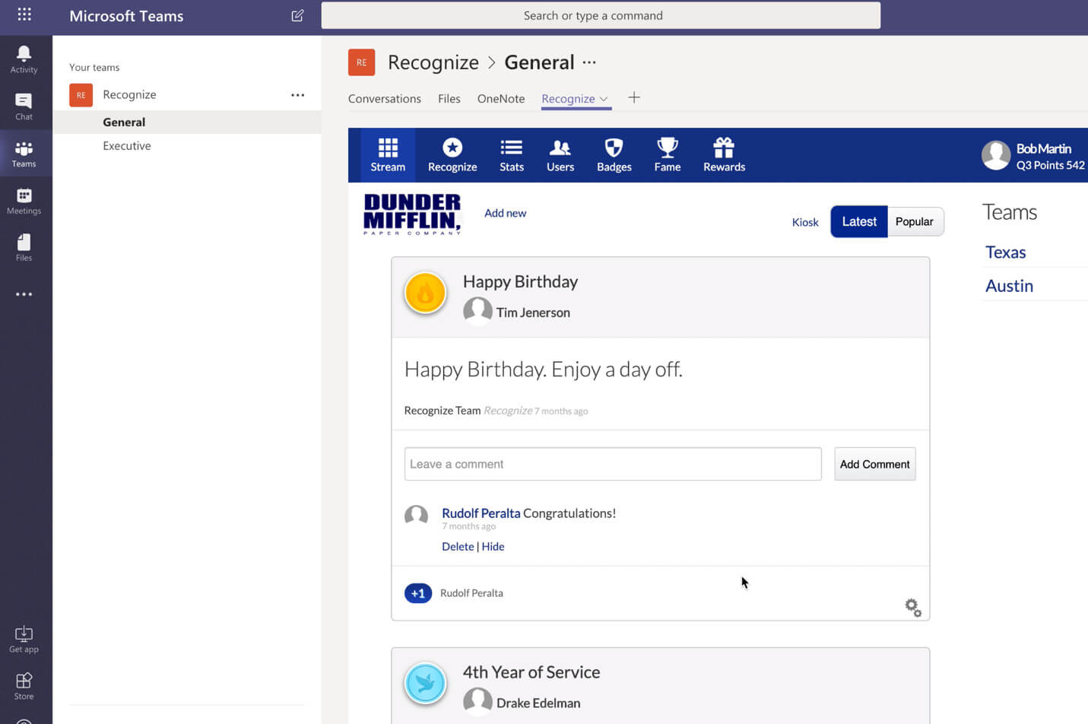Select Recognize team in list

pos(129,94)
